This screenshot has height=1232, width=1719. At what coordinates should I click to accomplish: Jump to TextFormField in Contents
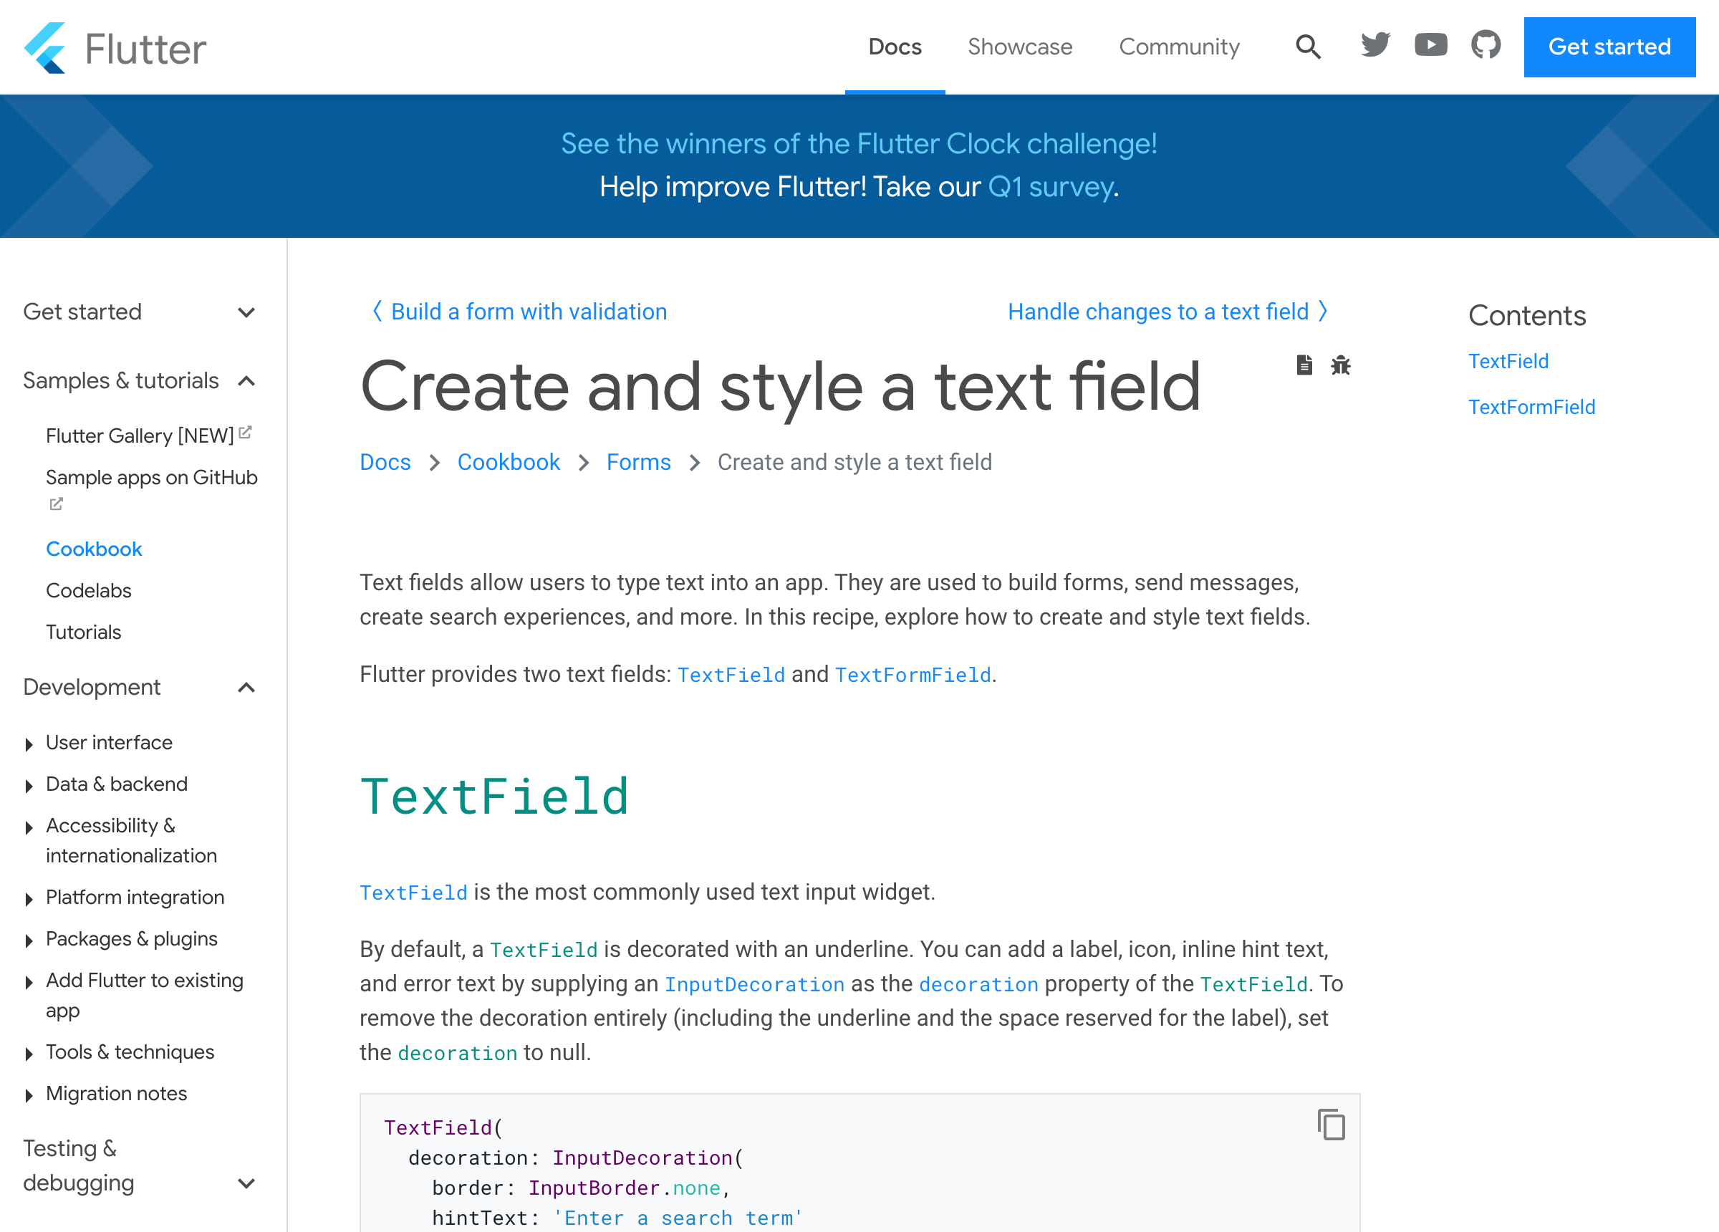coord(1531,407)
